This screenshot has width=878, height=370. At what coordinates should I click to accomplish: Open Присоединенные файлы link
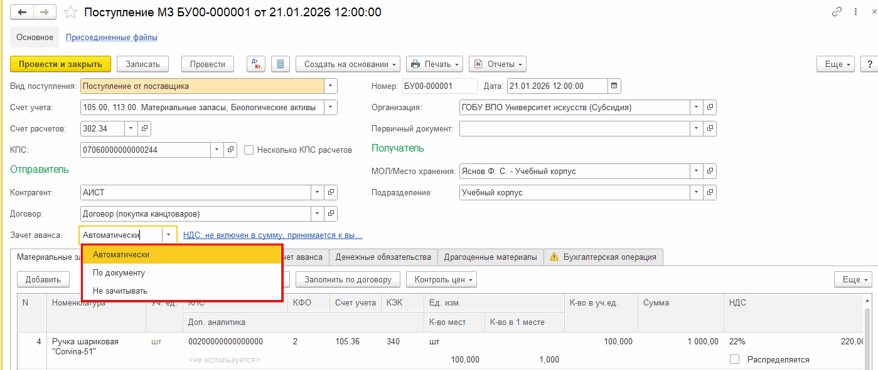(112, 38)
